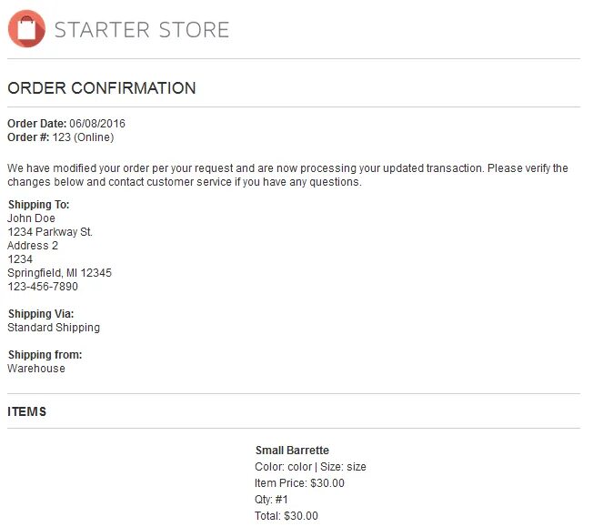Click the order modification message paragraph
Image resolution: width=593 pixels, height=527 pixels.
click(x=287, y=175)
